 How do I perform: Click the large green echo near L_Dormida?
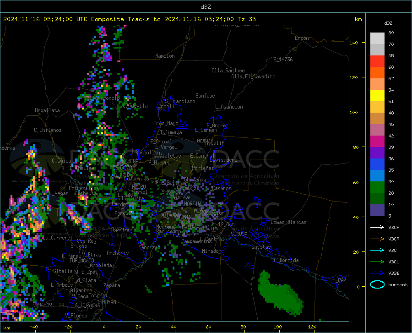pos(279,293)
